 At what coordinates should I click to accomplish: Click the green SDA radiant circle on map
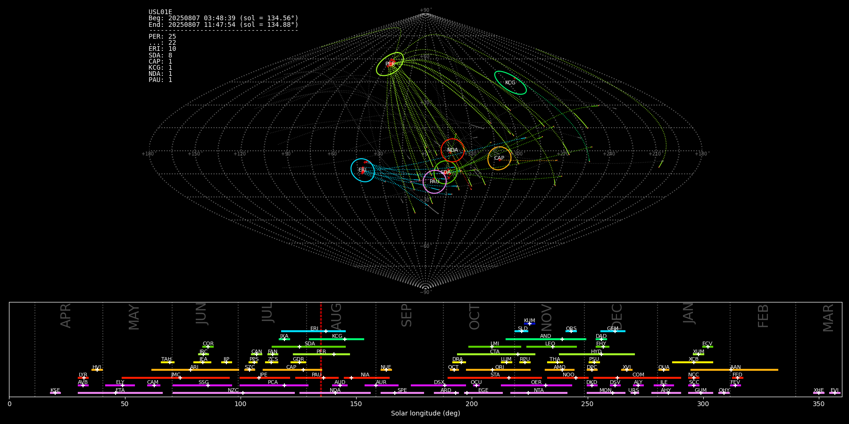tap(446, 172)
